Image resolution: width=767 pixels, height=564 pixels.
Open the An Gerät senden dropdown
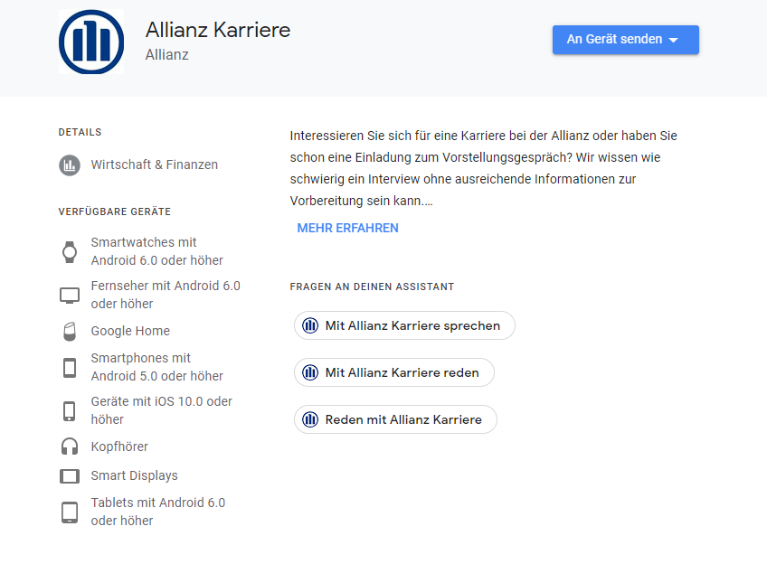(625, 40)
